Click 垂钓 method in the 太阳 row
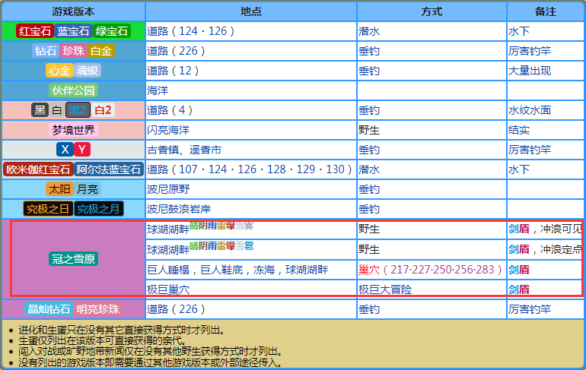Viewport: 586px width, 370px height. pyautogui.click(x=369, y=189)
